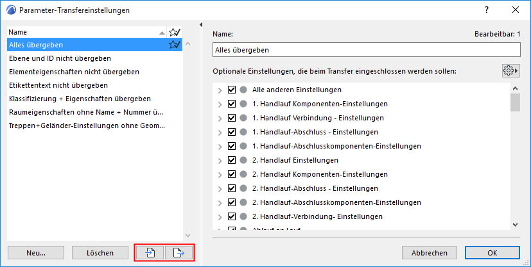Expand 1. Handlauf-Abschluss - Einstellungen tree node
The image size is (531, 267).
(220, 132)
